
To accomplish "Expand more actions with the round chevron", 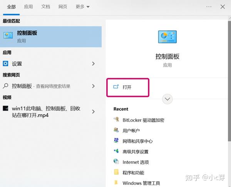I will 167,99.
